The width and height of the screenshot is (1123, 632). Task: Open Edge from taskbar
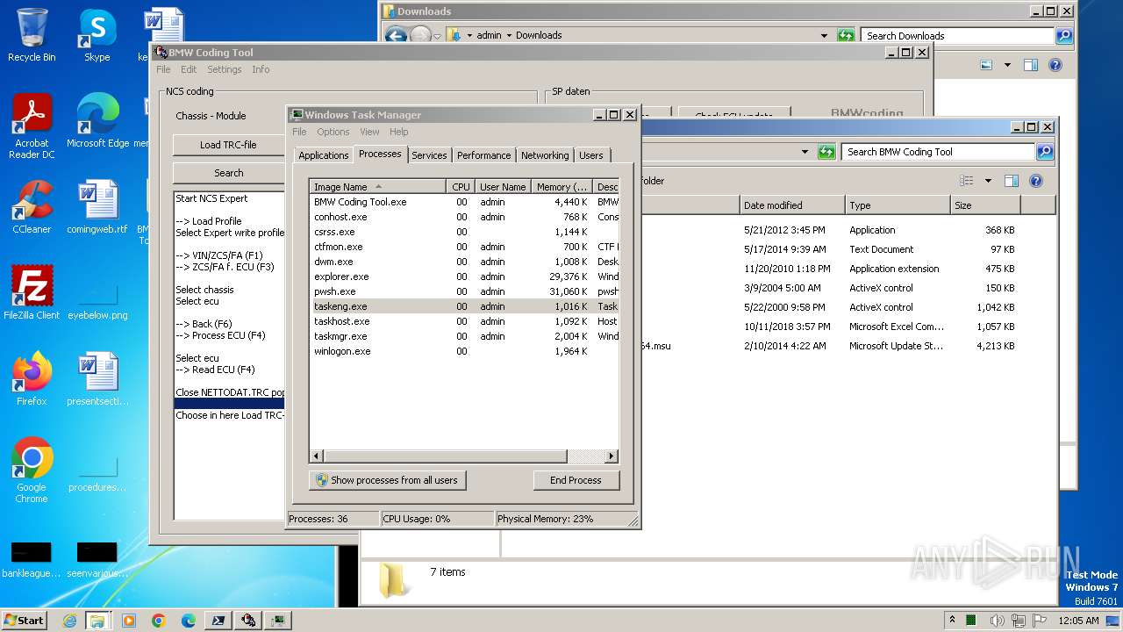coord(188,621)
